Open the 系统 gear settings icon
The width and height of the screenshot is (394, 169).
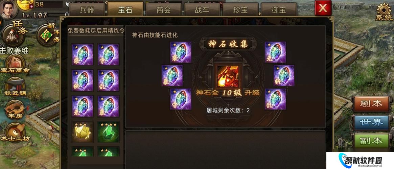point(384,12)
